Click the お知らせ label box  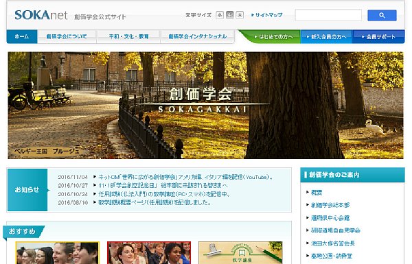coord(27,190)
